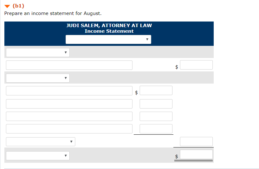Click the dropdown arrow in header date selector

(x=147, y=39)
